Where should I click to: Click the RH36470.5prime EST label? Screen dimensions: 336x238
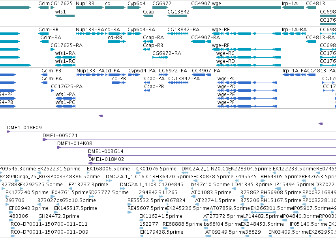[x=173, y=177]
